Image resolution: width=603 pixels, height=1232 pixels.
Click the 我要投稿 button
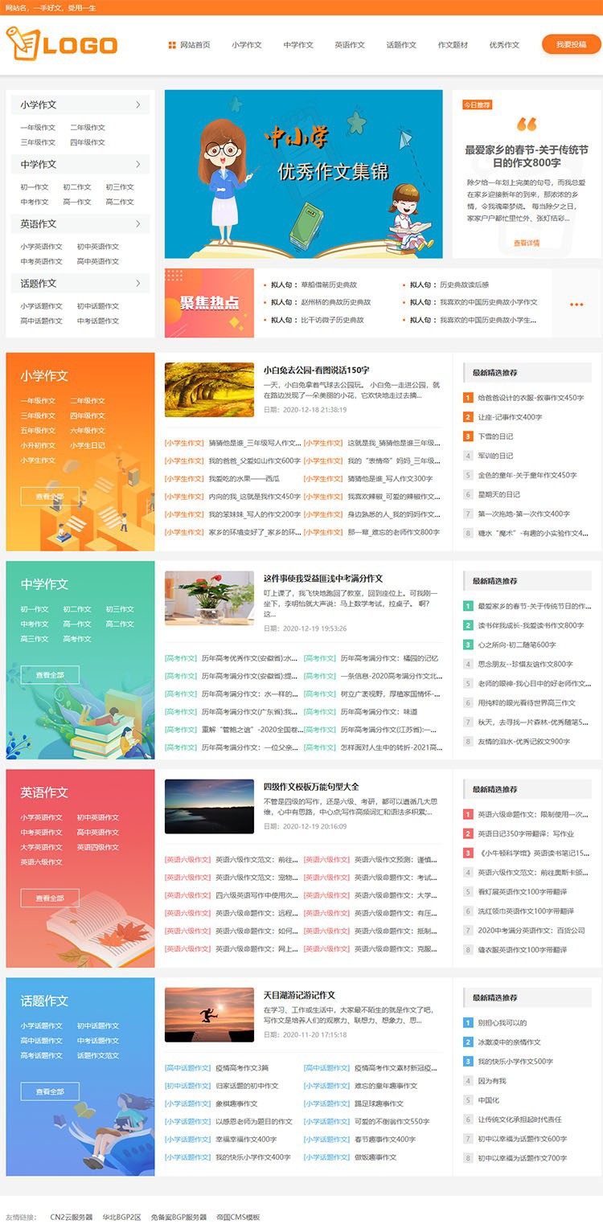pyautogui.click(x=571, y=44)
